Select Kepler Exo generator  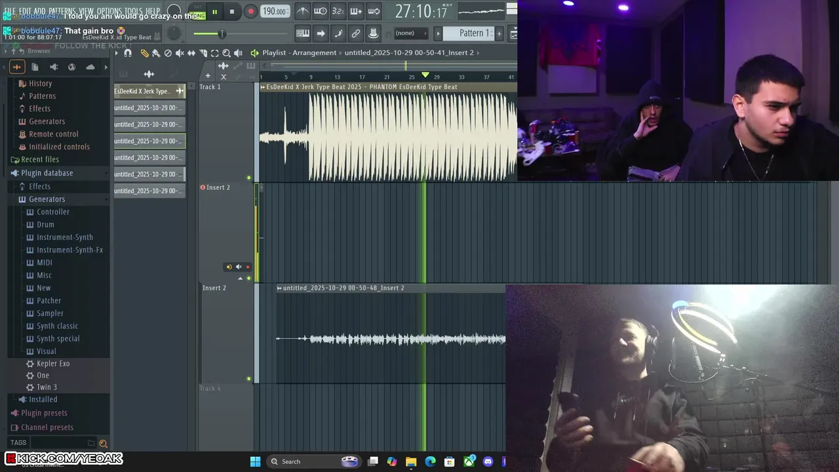click(53, 363)
